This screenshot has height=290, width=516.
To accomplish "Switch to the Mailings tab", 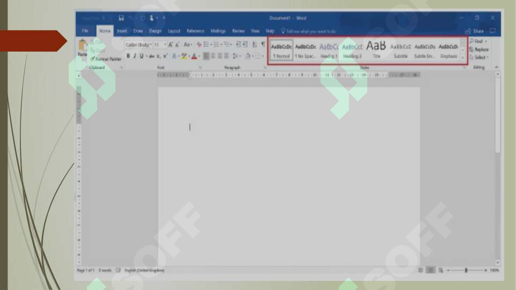I will coord(218,31).
